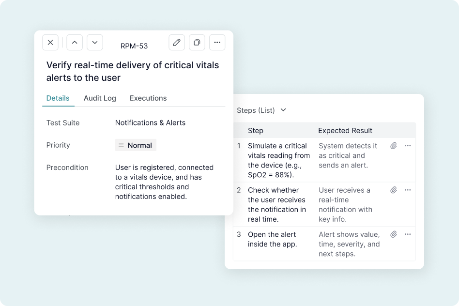The image size is (459, 306).
Task: Click the duplicate copy icon
Action: (x=197, y=43)
